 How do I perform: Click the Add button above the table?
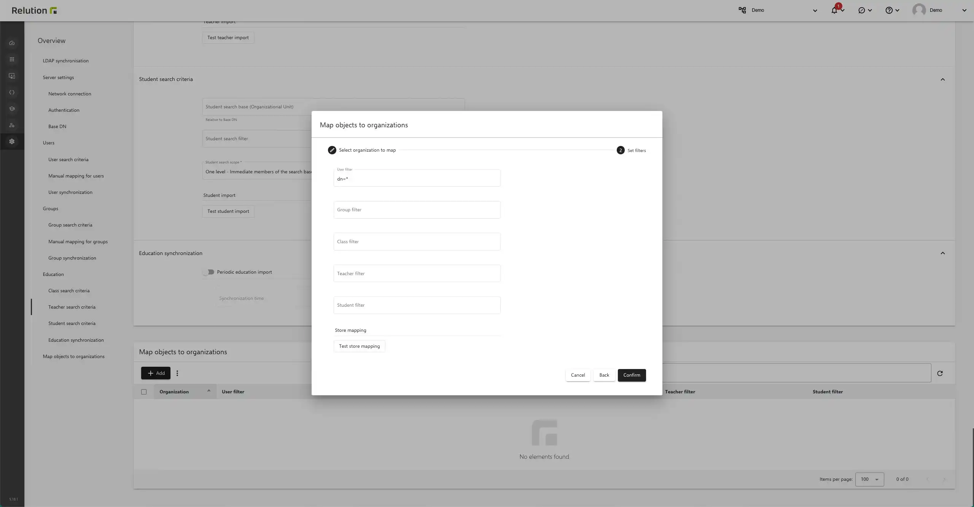click(156, 373)
